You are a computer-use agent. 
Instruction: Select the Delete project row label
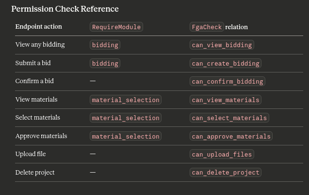[35, 173]
